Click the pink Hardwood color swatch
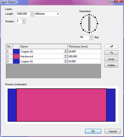Screen dimensions: 124x137 (16, 56)
